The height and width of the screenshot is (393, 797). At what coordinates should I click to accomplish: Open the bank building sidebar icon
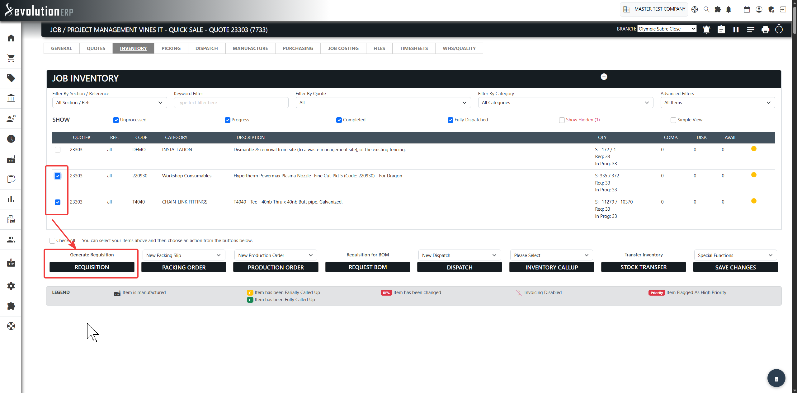tap(11, 98)
